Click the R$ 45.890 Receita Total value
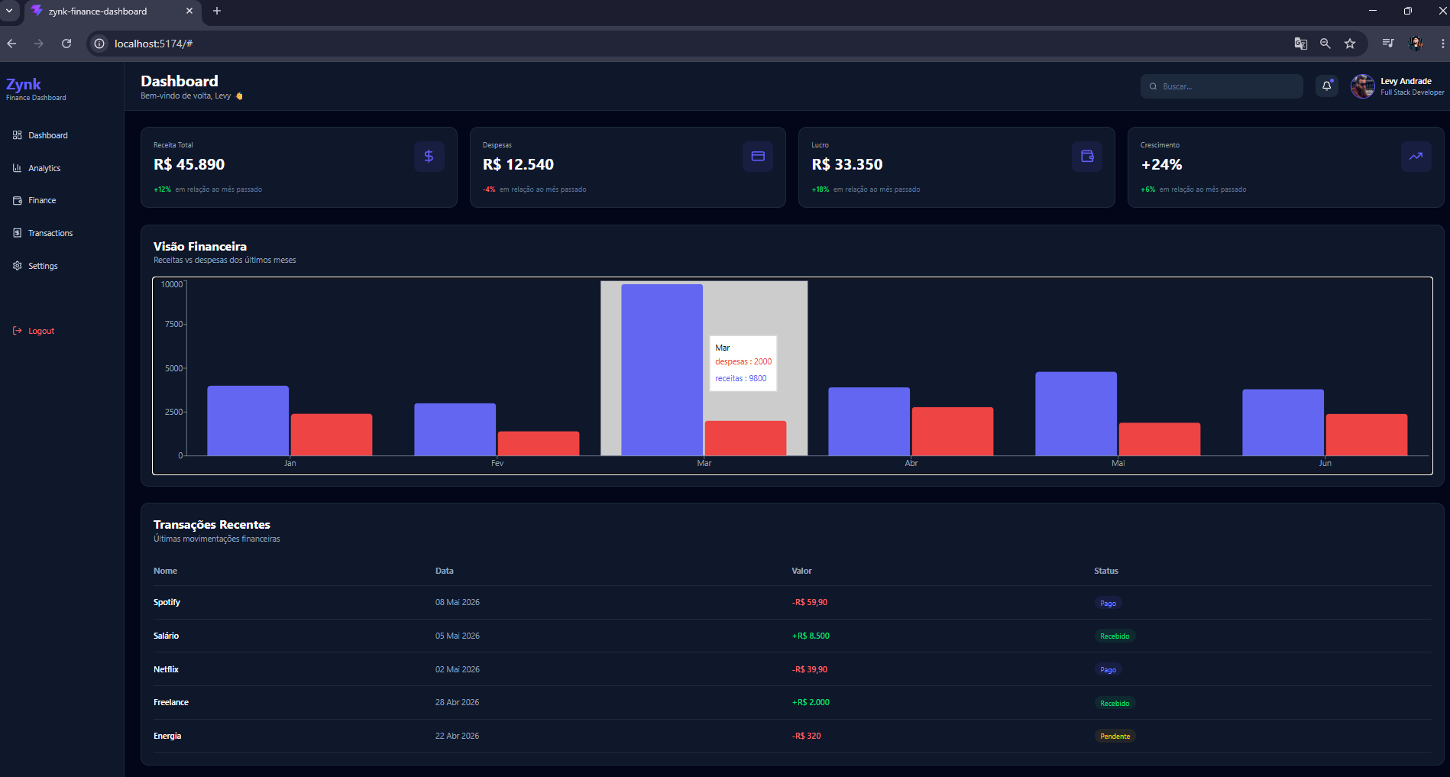Image resolution: width=1450 pixels, height=777 pixels. pos(189,164)
